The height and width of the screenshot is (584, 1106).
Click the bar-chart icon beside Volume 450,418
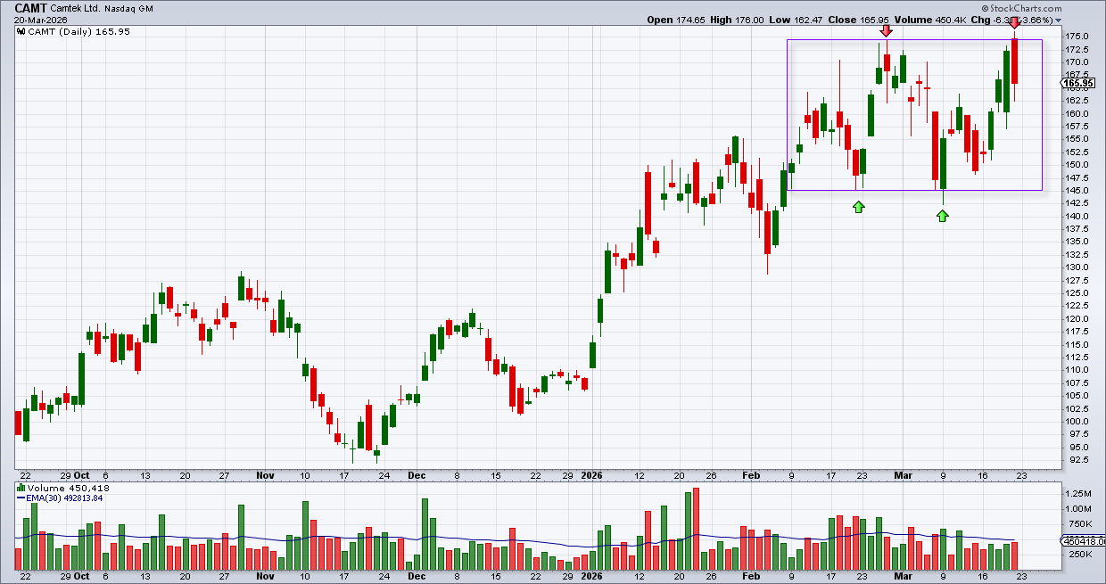click(x=21, y=488)
